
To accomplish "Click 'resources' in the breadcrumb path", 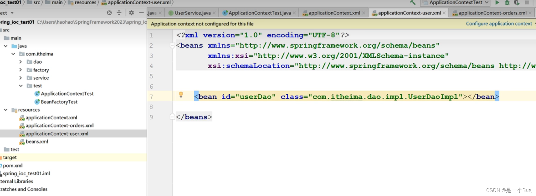I will tap(85, 2).
